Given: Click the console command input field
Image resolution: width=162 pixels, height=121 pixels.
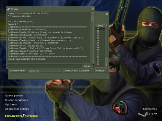Looking at the screenshot, I should [45, 66].
